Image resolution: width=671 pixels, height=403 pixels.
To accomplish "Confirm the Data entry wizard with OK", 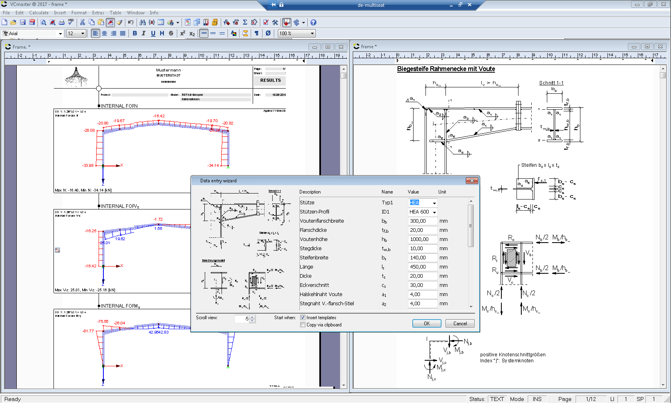I will (426, 323).
